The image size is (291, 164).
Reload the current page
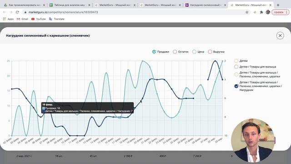pos(17,12)
